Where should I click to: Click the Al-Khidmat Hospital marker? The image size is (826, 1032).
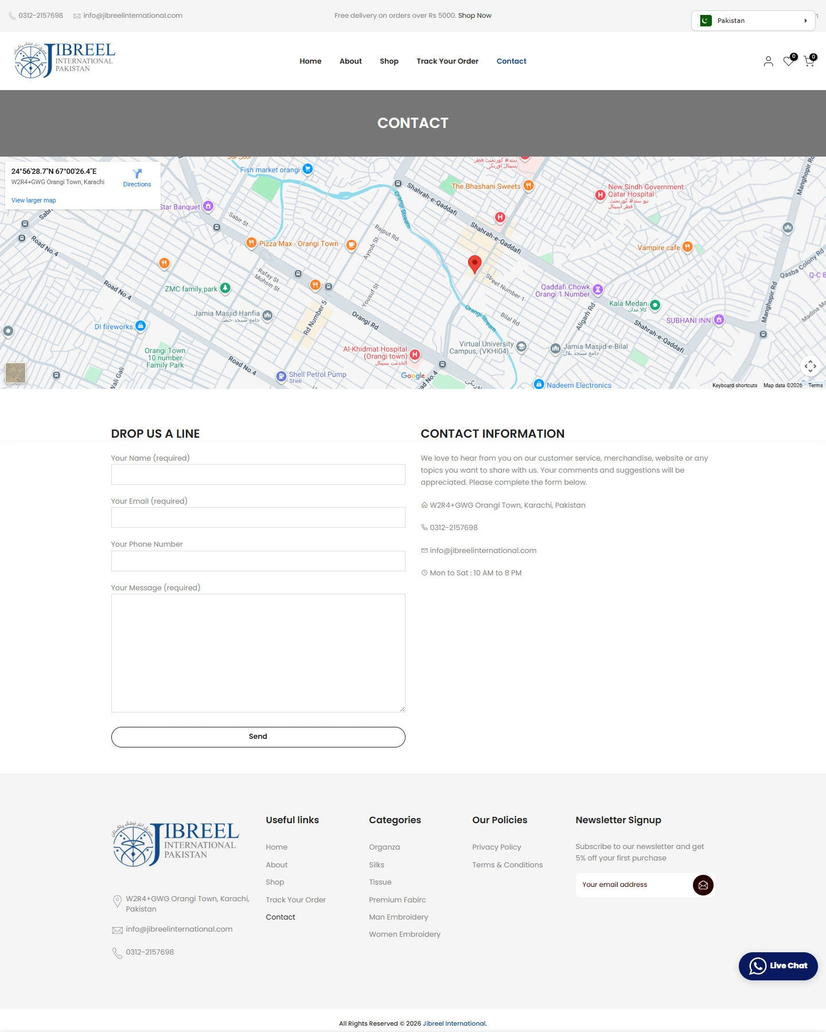point(415,355)
